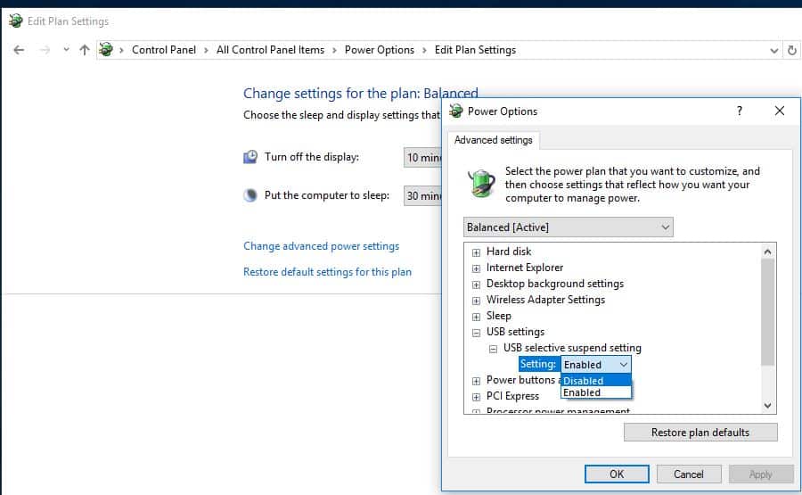Open the recent locations dropdown arrow
The image size is (802, 495).
point(66,50)
